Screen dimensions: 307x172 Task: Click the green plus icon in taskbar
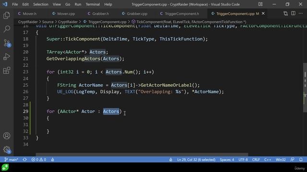5,167
